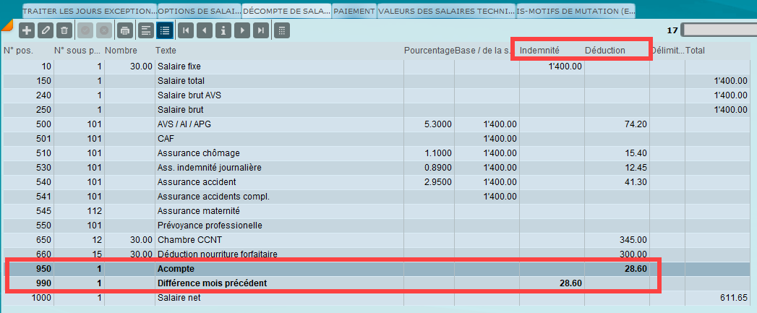Viewport: 757px width, 313px height.
Task: Go to the next record arrow
Action: 242,30
